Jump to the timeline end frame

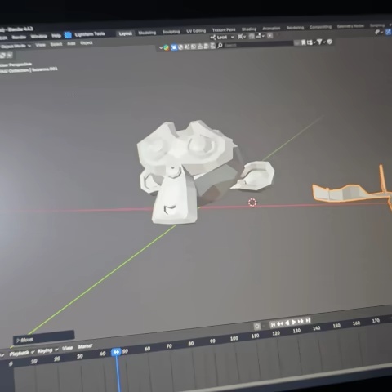pyautogui.click(x=308, y=320)
